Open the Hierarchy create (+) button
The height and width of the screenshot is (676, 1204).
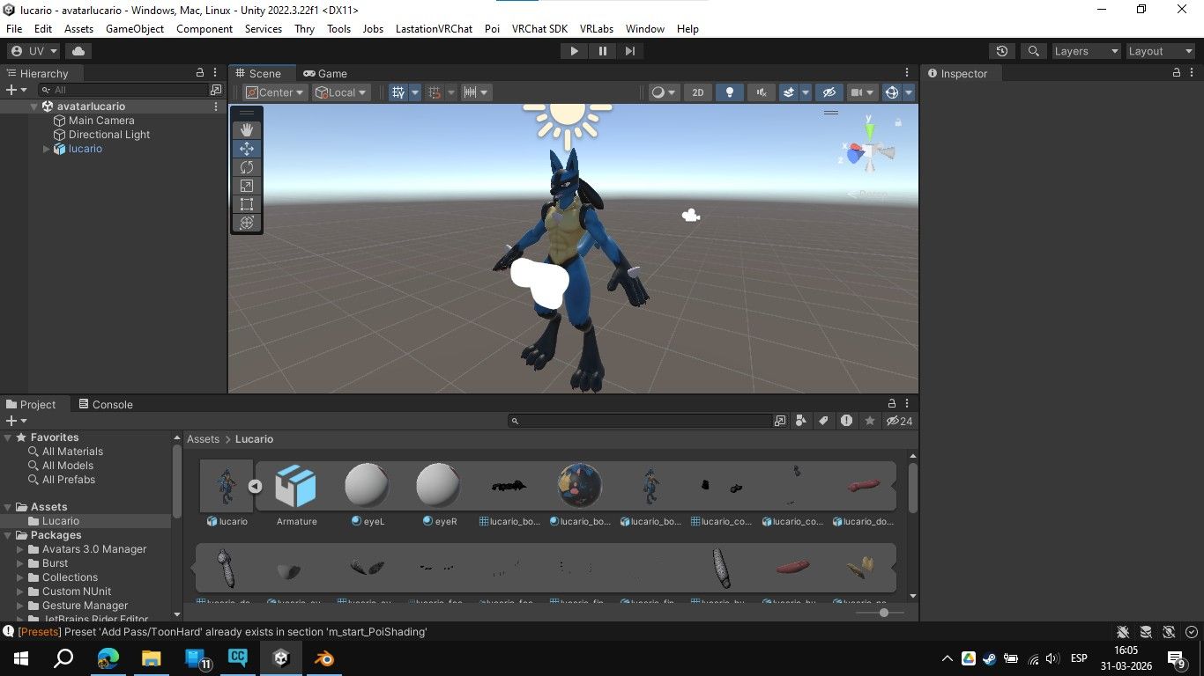pyautogui.click(x=16, y=90)
